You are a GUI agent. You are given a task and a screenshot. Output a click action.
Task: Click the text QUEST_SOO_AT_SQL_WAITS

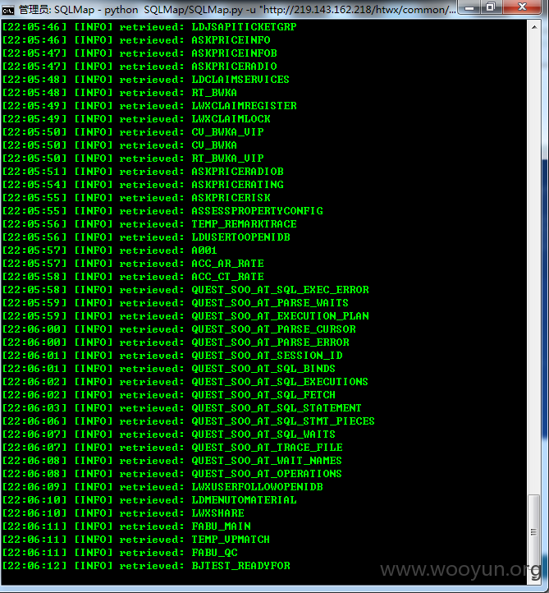263,434
